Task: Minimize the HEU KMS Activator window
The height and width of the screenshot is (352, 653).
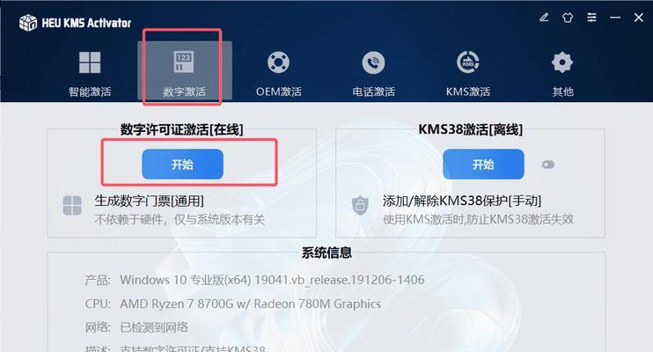Action: pyautogui.click(x=615, y=18)
